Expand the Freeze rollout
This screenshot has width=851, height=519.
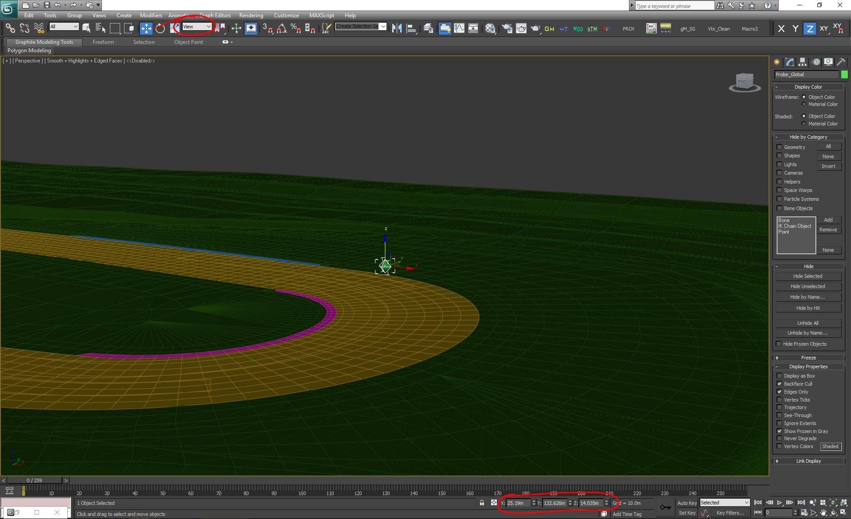tap(808, 358)
